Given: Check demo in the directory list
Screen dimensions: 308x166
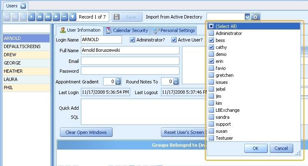Looking at the screenshot, I should (x=211, y=54).
